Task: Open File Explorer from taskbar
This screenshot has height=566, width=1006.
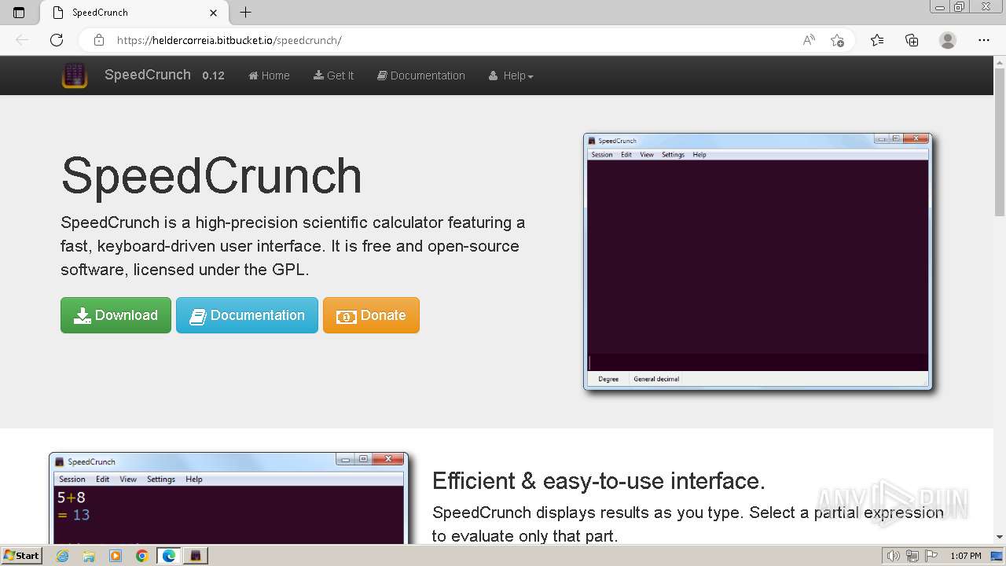Action: click(x=89, y=556)
